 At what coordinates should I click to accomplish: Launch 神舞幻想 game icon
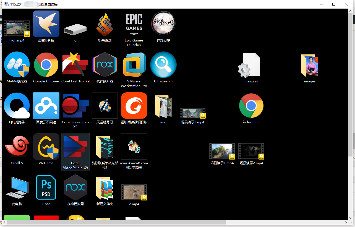(x=163, y=24)
